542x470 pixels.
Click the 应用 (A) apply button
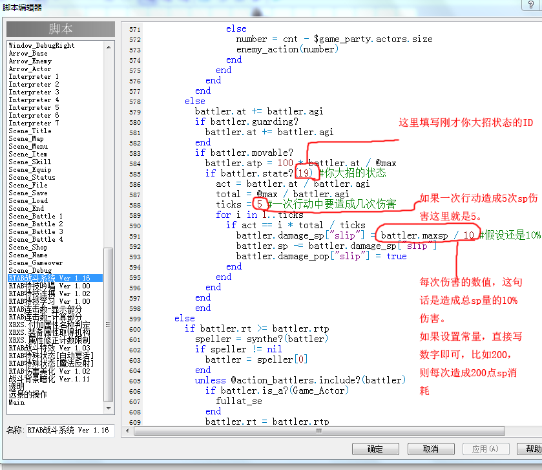[x=486, y=449]
